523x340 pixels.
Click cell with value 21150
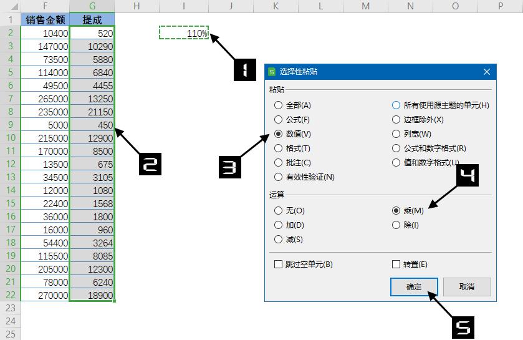pyautogui.click(x=92, y=112)
